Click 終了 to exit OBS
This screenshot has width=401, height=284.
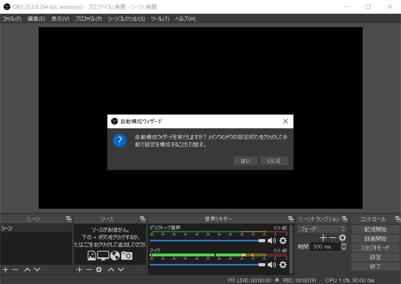click(375, 267)
